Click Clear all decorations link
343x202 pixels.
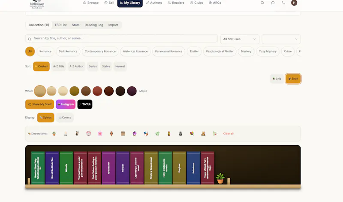pos(229,134)
